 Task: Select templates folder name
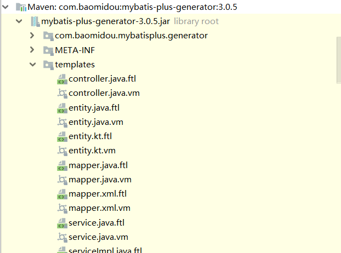[75, 65]
